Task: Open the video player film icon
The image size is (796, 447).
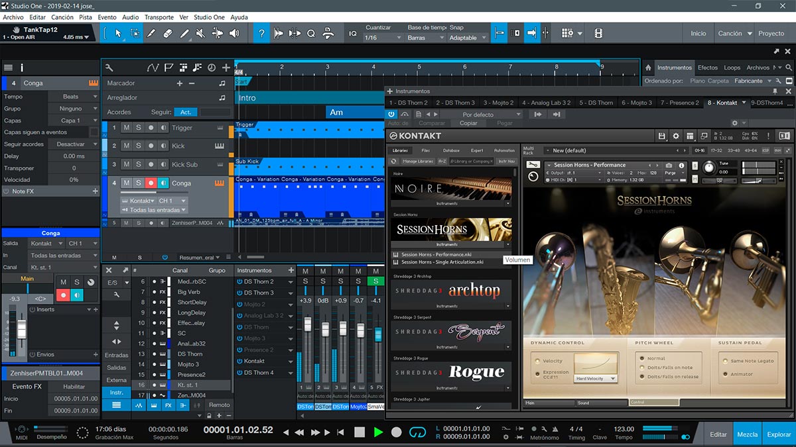Action: coord(598,33)
